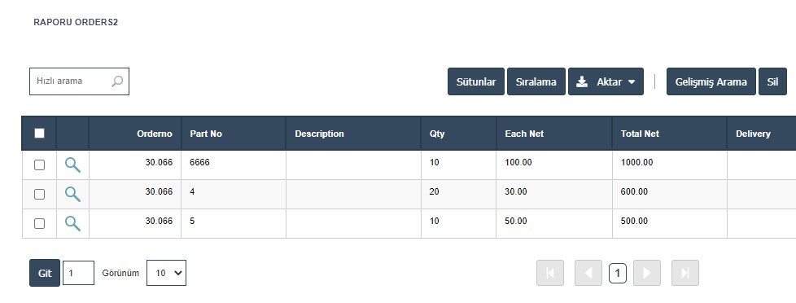Image resolution: width=796 pixels, height=303 pixels.
Task: Open the Aktar export dropdown
Action: 606,81
